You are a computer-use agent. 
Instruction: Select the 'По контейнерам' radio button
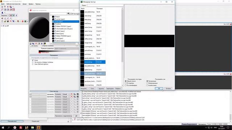pyautogui.click(x=126, y=85)
